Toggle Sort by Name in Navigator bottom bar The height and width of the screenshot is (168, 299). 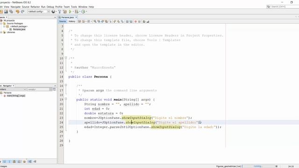[x=30, y=161]
